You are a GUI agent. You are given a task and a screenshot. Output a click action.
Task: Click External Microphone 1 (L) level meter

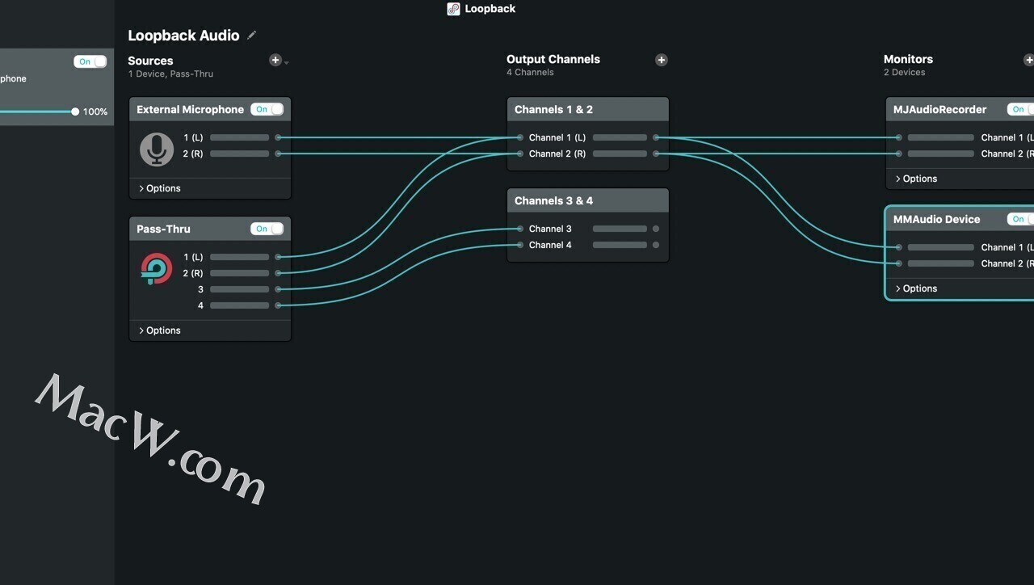click(240, 137)
